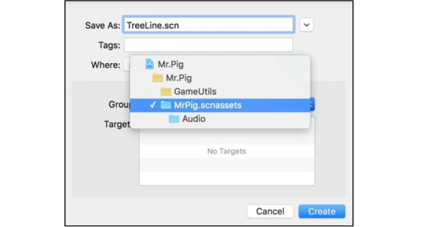This screenshot has height=227, width=424.
Task: Click into the Save As filename field
Action: pyautogui.click(x=208, y=25)
